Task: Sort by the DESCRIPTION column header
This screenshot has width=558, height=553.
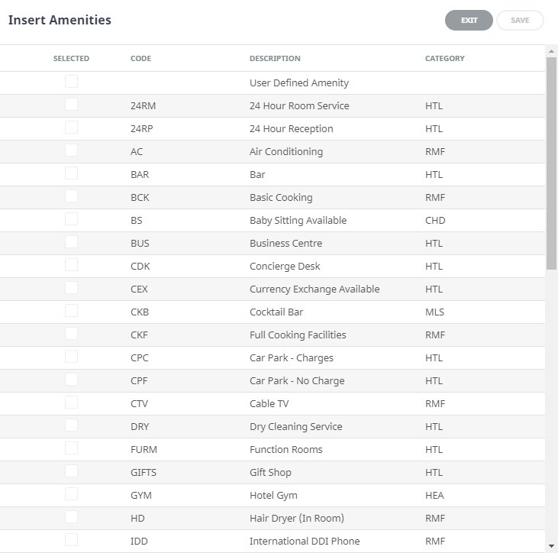Action: tap(275, 59)
